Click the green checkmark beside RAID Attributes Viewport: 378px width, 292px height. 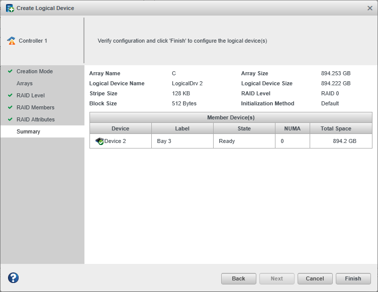[10, 119]
